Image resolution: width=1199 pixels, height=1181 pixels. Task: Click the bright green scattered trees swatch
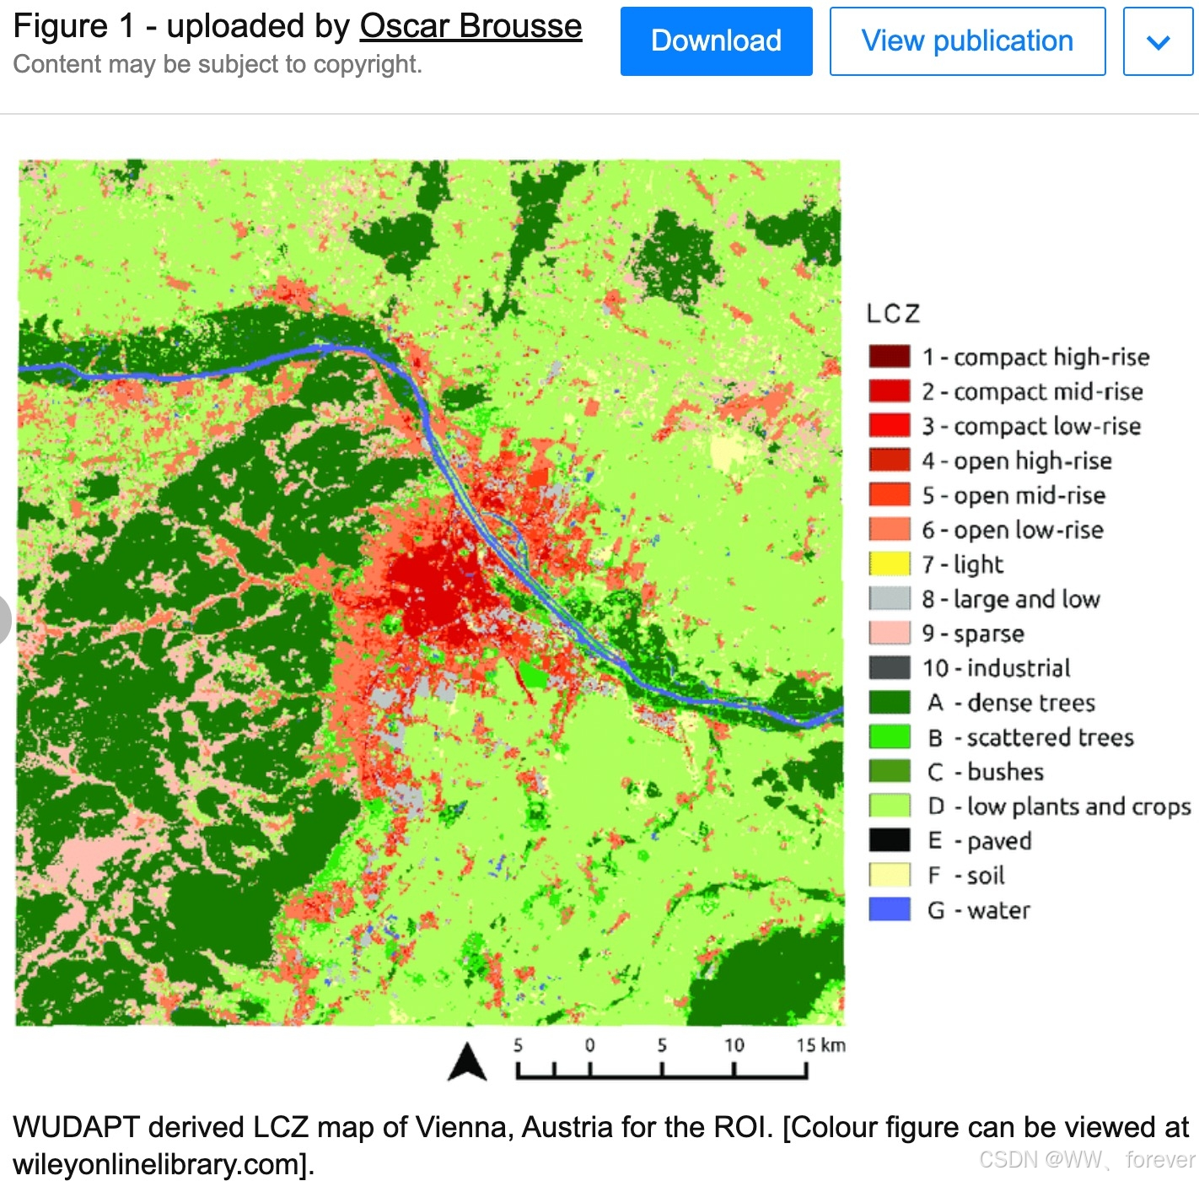(x=890, y=736)
